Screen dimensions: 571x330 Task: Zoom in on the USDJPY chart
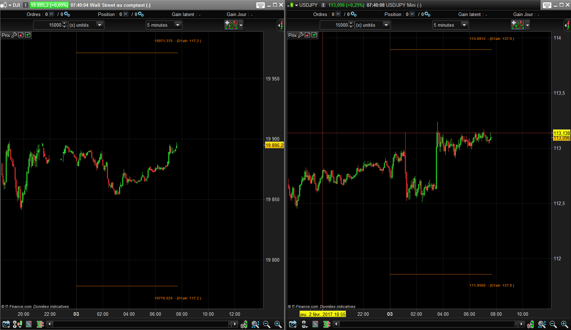(565, 324)
